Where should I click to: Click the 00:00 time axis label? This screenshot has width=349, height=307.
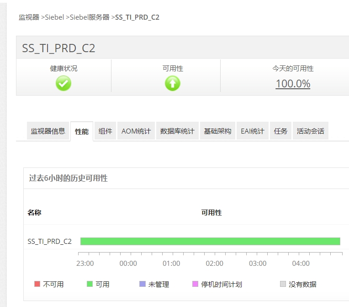point(128,263)
